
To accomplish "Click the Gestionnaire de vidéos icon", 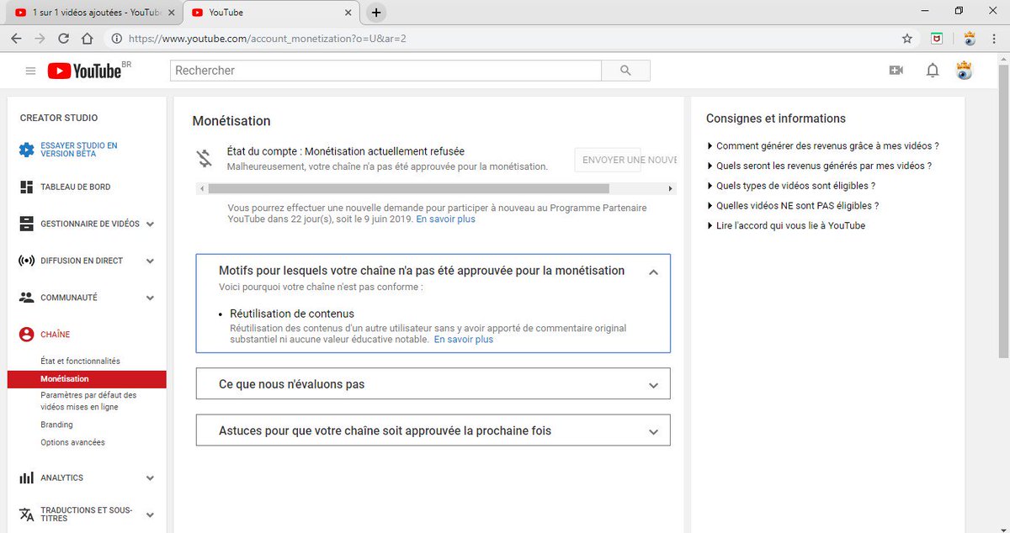I will (27, 224).
